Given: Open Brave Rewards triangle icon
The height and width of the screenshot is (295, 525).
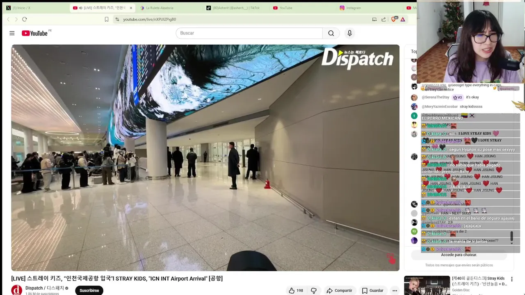Looking at the screenshot, I should (403, 19).
